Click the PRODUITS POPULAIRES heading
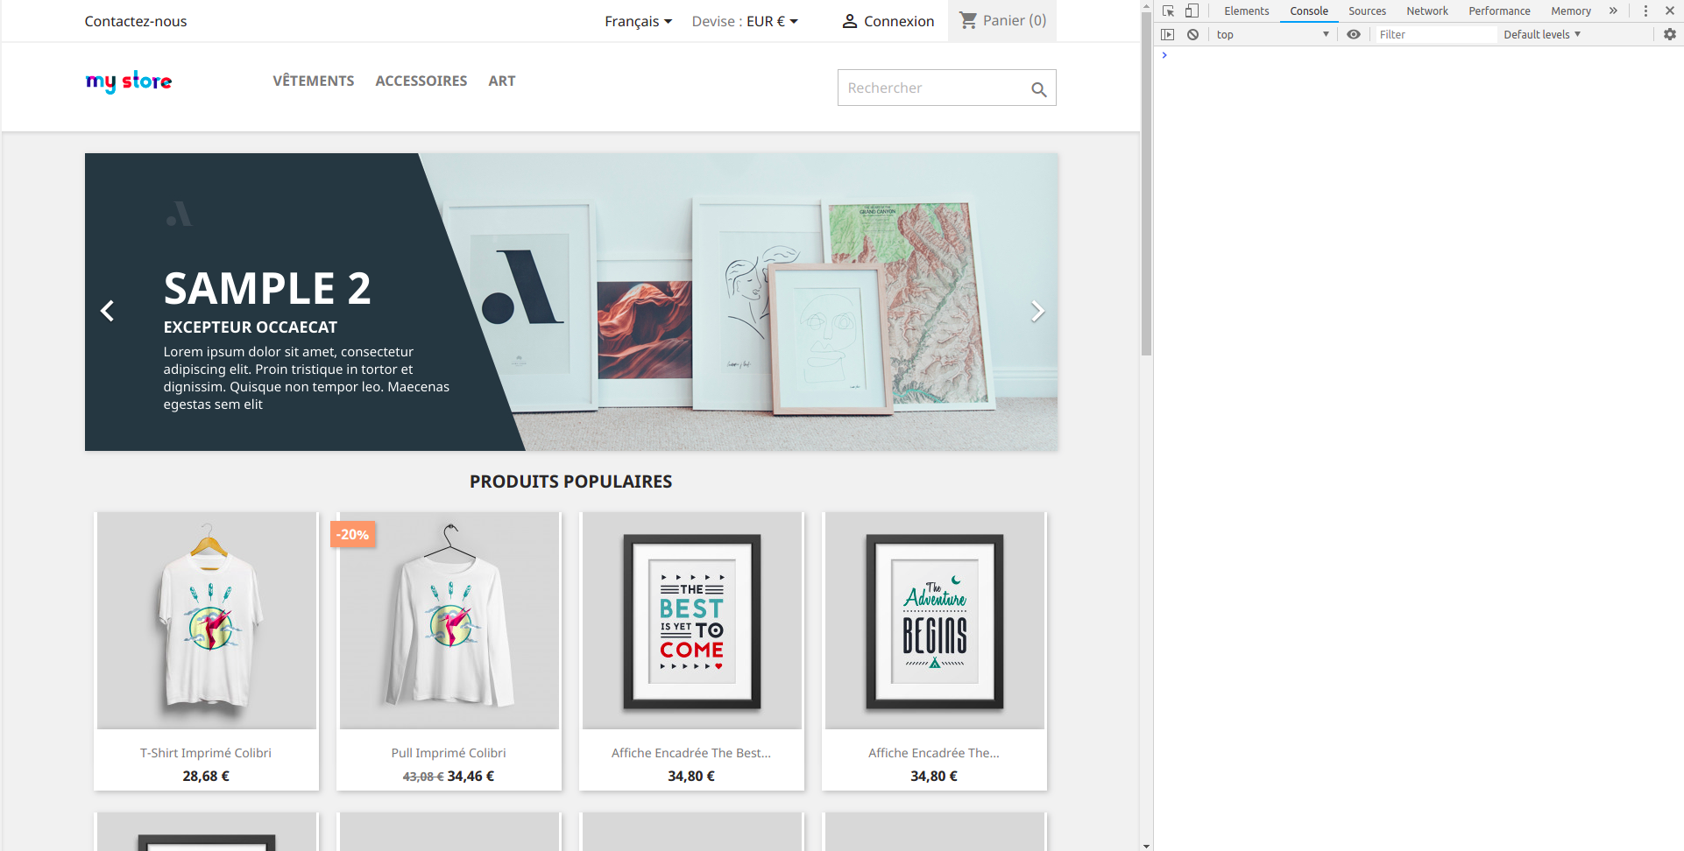1684x851 pixels. (571, 482)
